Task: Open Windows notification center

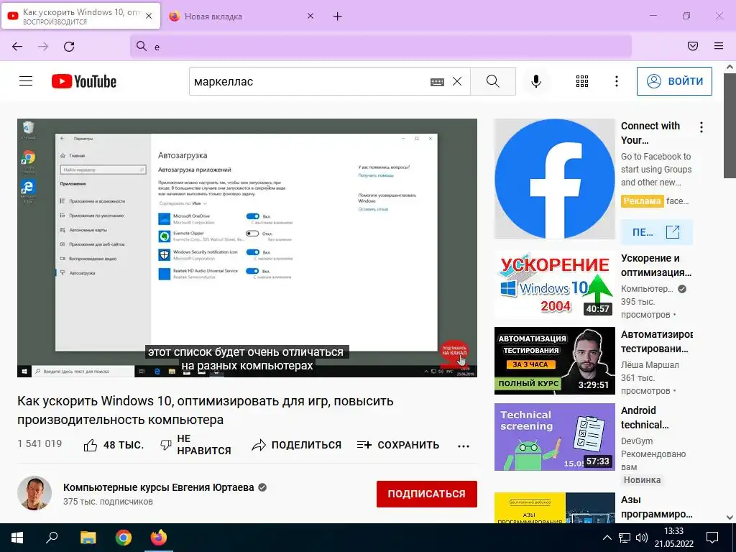Action: (x=712, y=538)
